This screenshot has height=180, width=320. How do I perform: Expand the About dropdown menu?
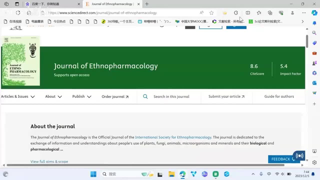[53, 96]
